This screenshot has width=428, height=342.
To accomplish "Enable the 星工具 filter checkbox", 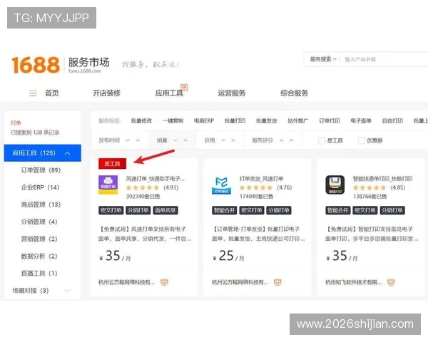I will (322, 140).
